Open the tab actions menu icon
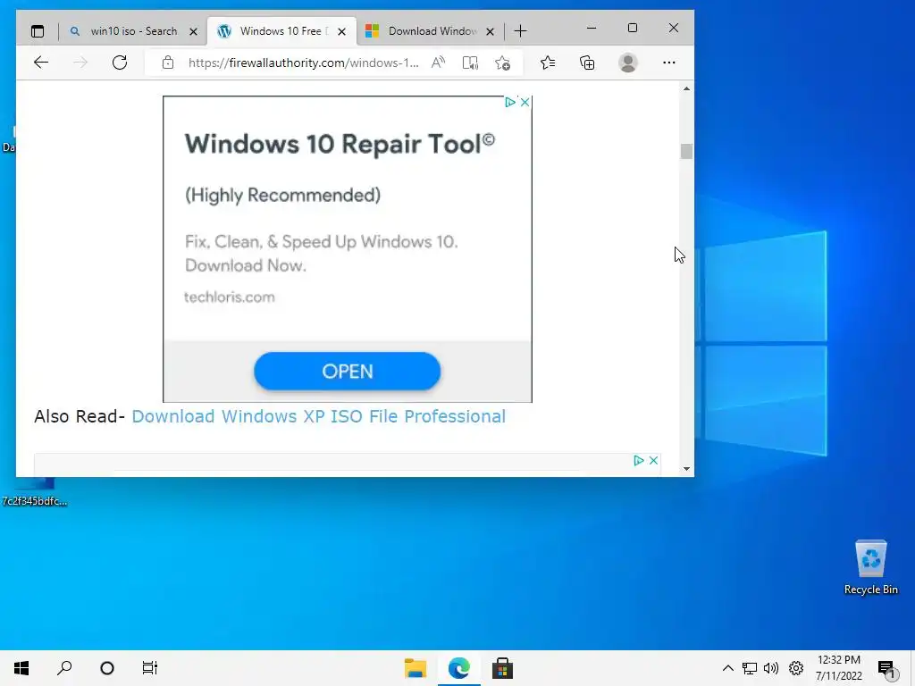The height and width of the screenshot is (686, 915). click(x=38, y=31)
